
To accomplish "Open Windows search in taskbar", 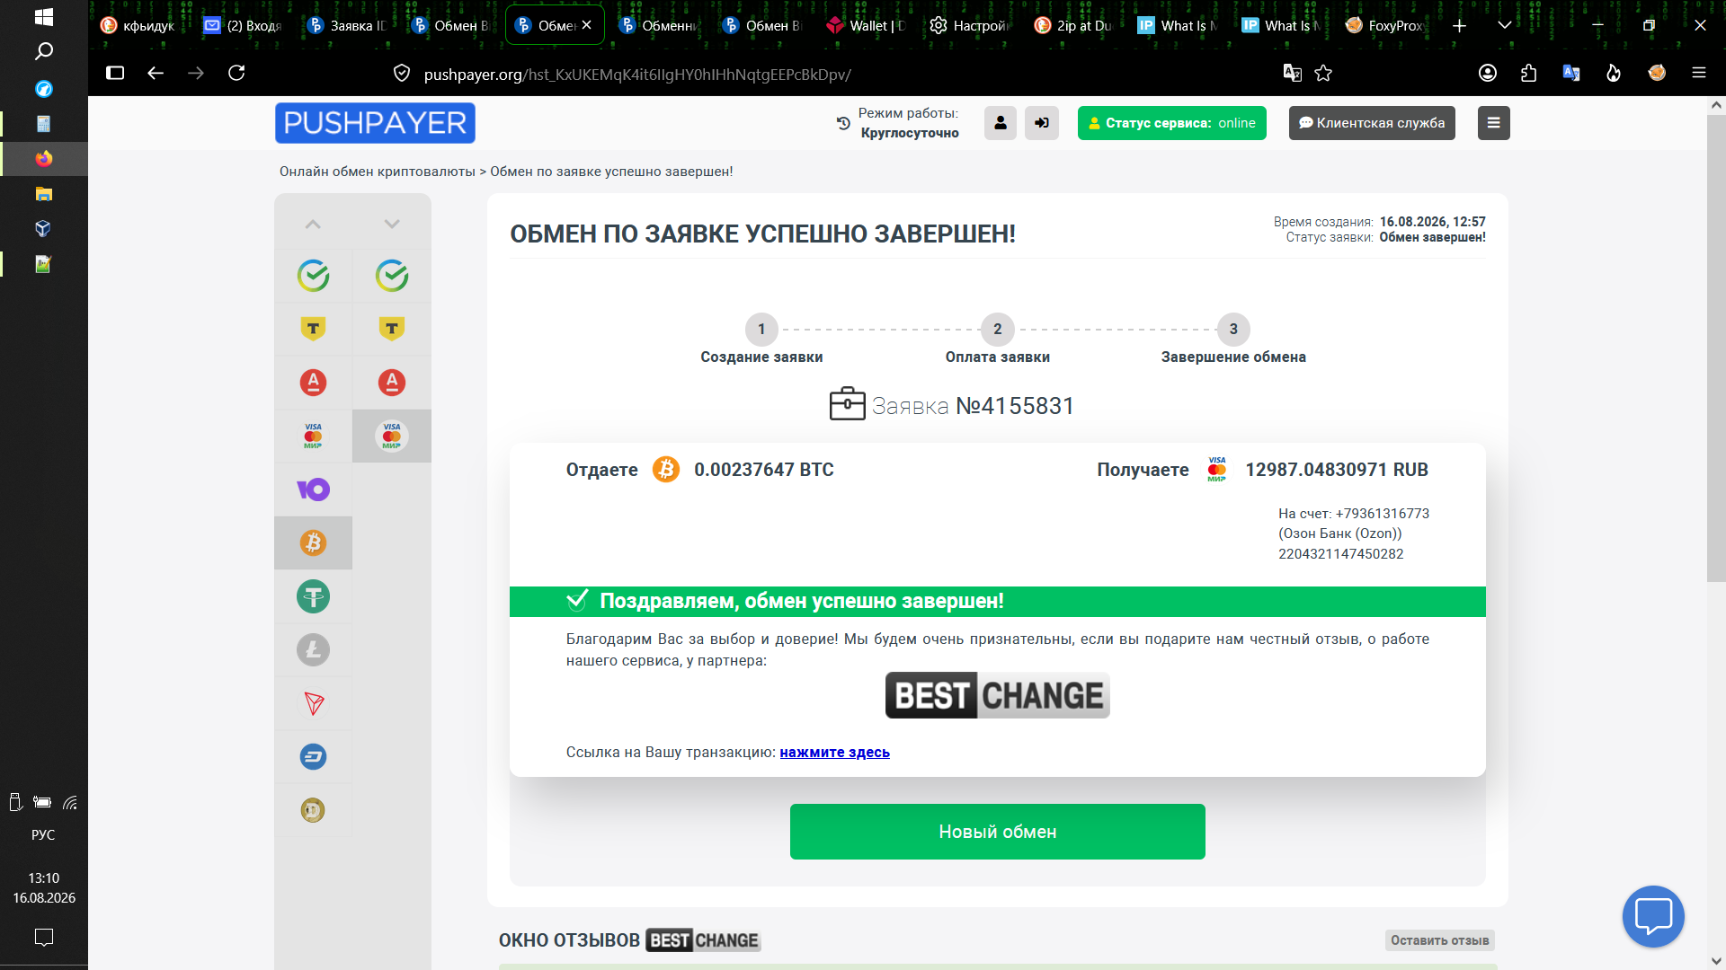I will pyautogui.click(x=43, y=51).
